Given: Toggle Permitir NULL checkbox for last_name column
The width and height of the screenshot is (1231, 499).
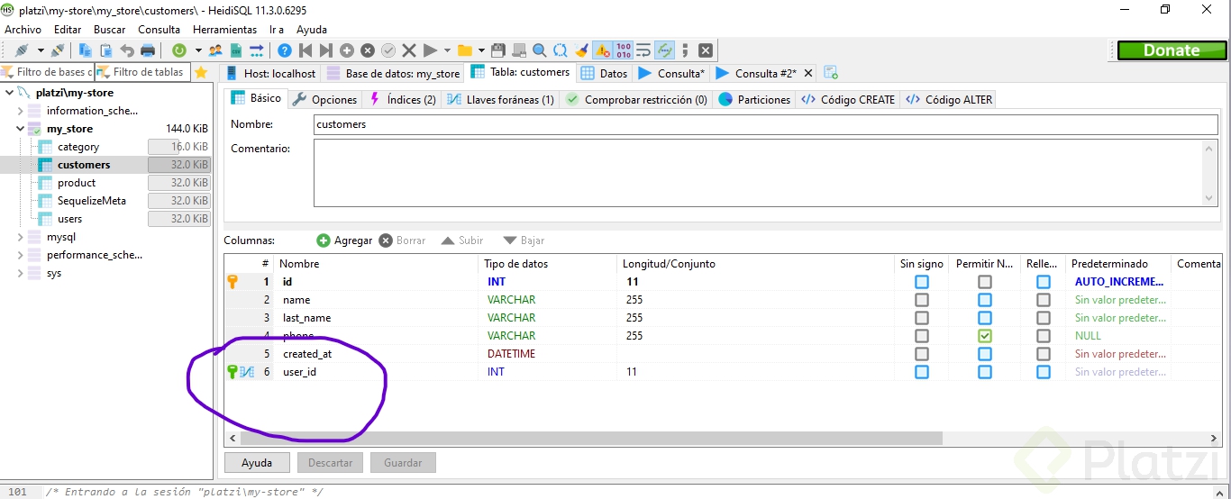Looking at the screenshot, I should click(985, 318).
